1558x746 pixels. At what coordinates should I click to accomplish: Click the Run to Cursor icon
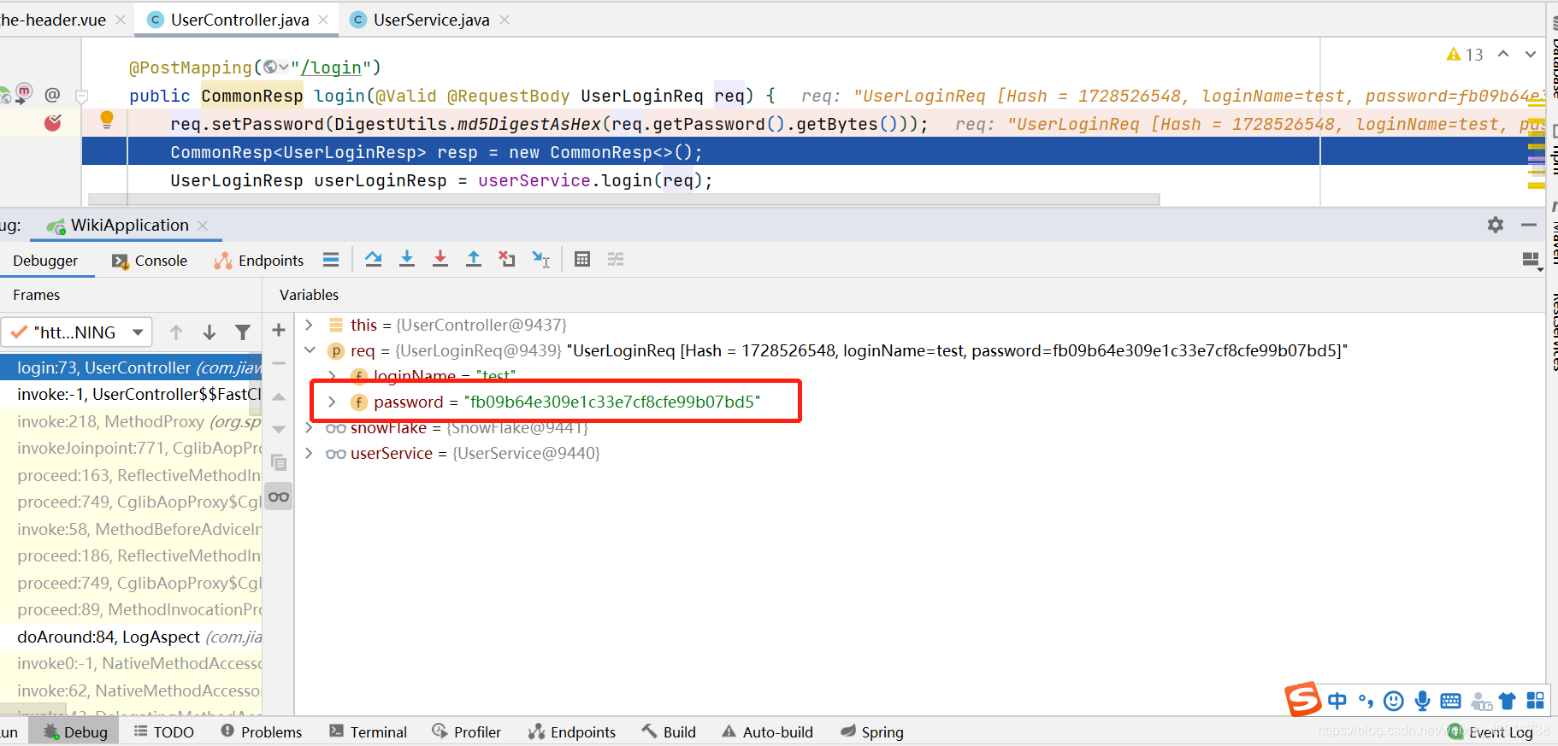tap(541, 259)
